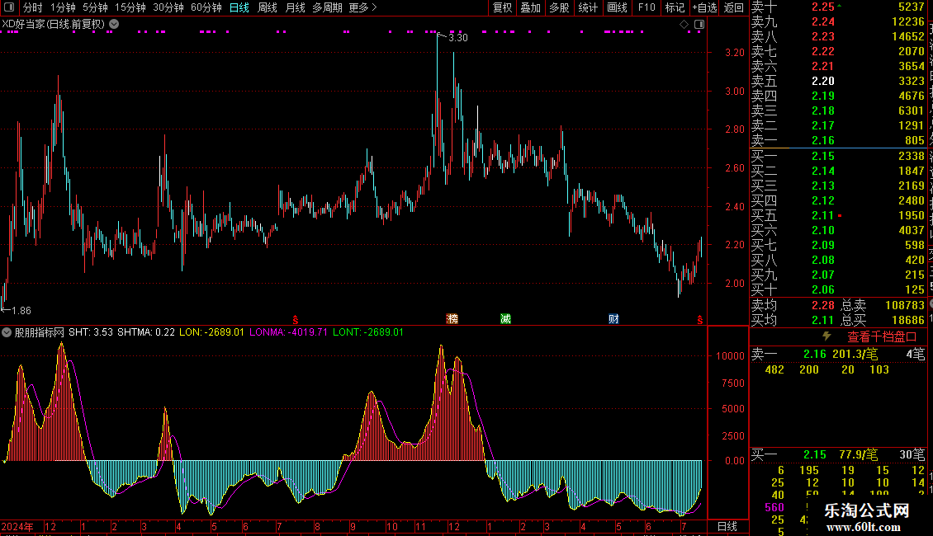This screenshot has height=536, width=933.
Task: Click the 总买 18686 total value
Action: [x=883, y=320]
